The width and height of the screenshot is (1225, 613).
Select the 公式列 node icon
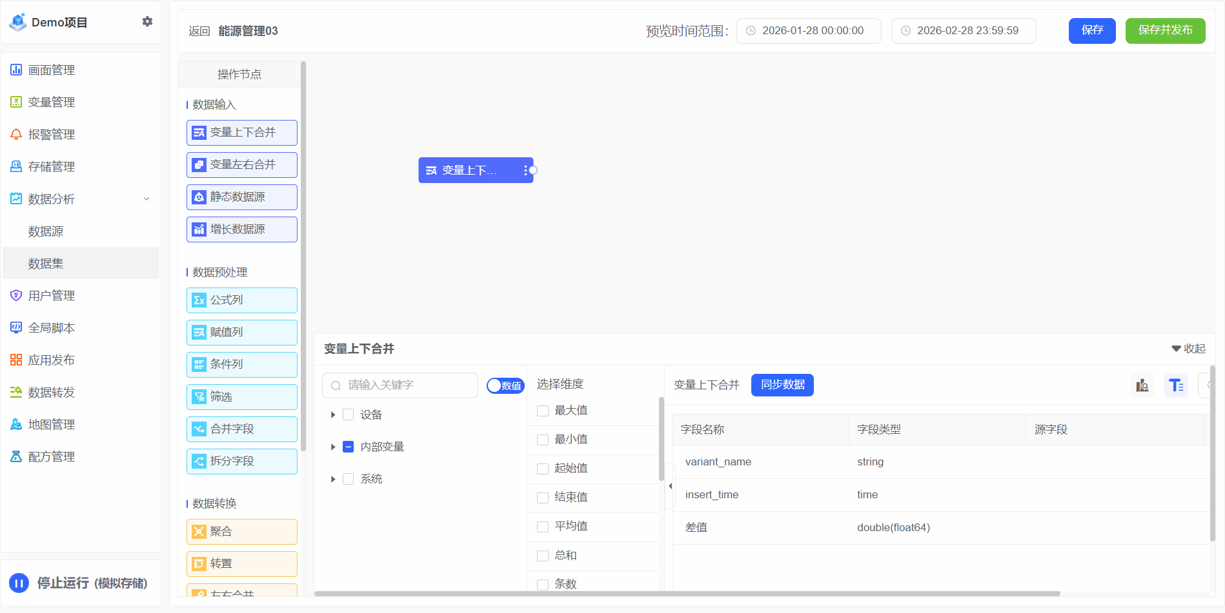(199, 300)
